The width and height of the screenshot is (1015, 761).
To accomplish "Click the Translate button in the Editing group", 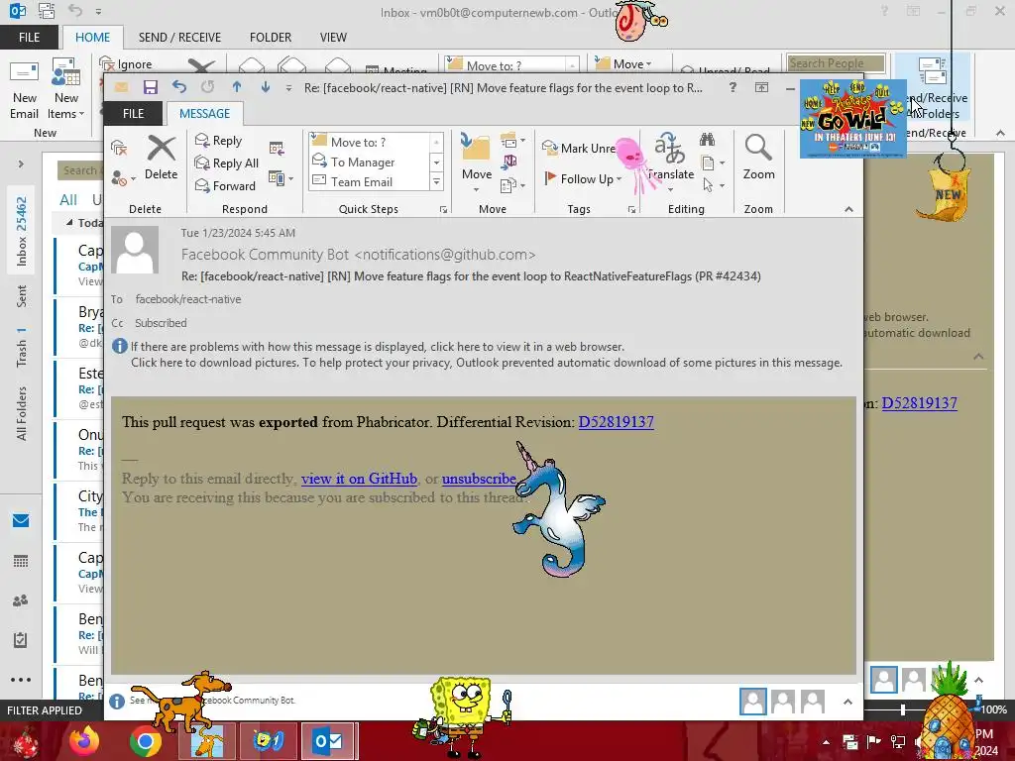I will 671,162.
